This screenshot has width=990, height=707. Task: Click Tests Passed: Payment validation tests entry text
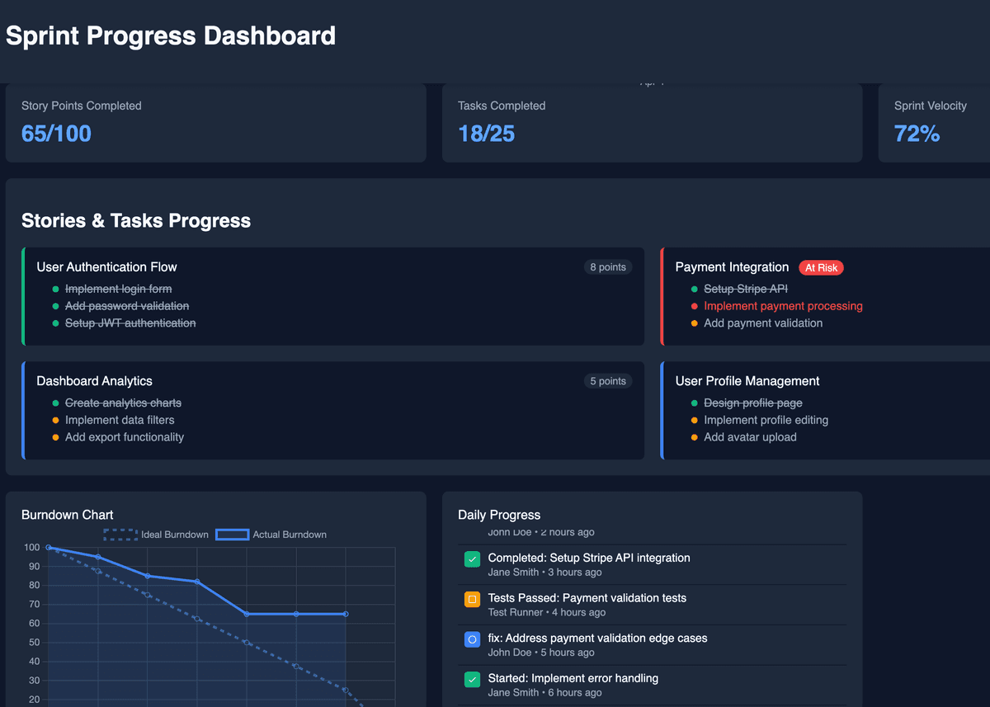click(x=587, y=598)
